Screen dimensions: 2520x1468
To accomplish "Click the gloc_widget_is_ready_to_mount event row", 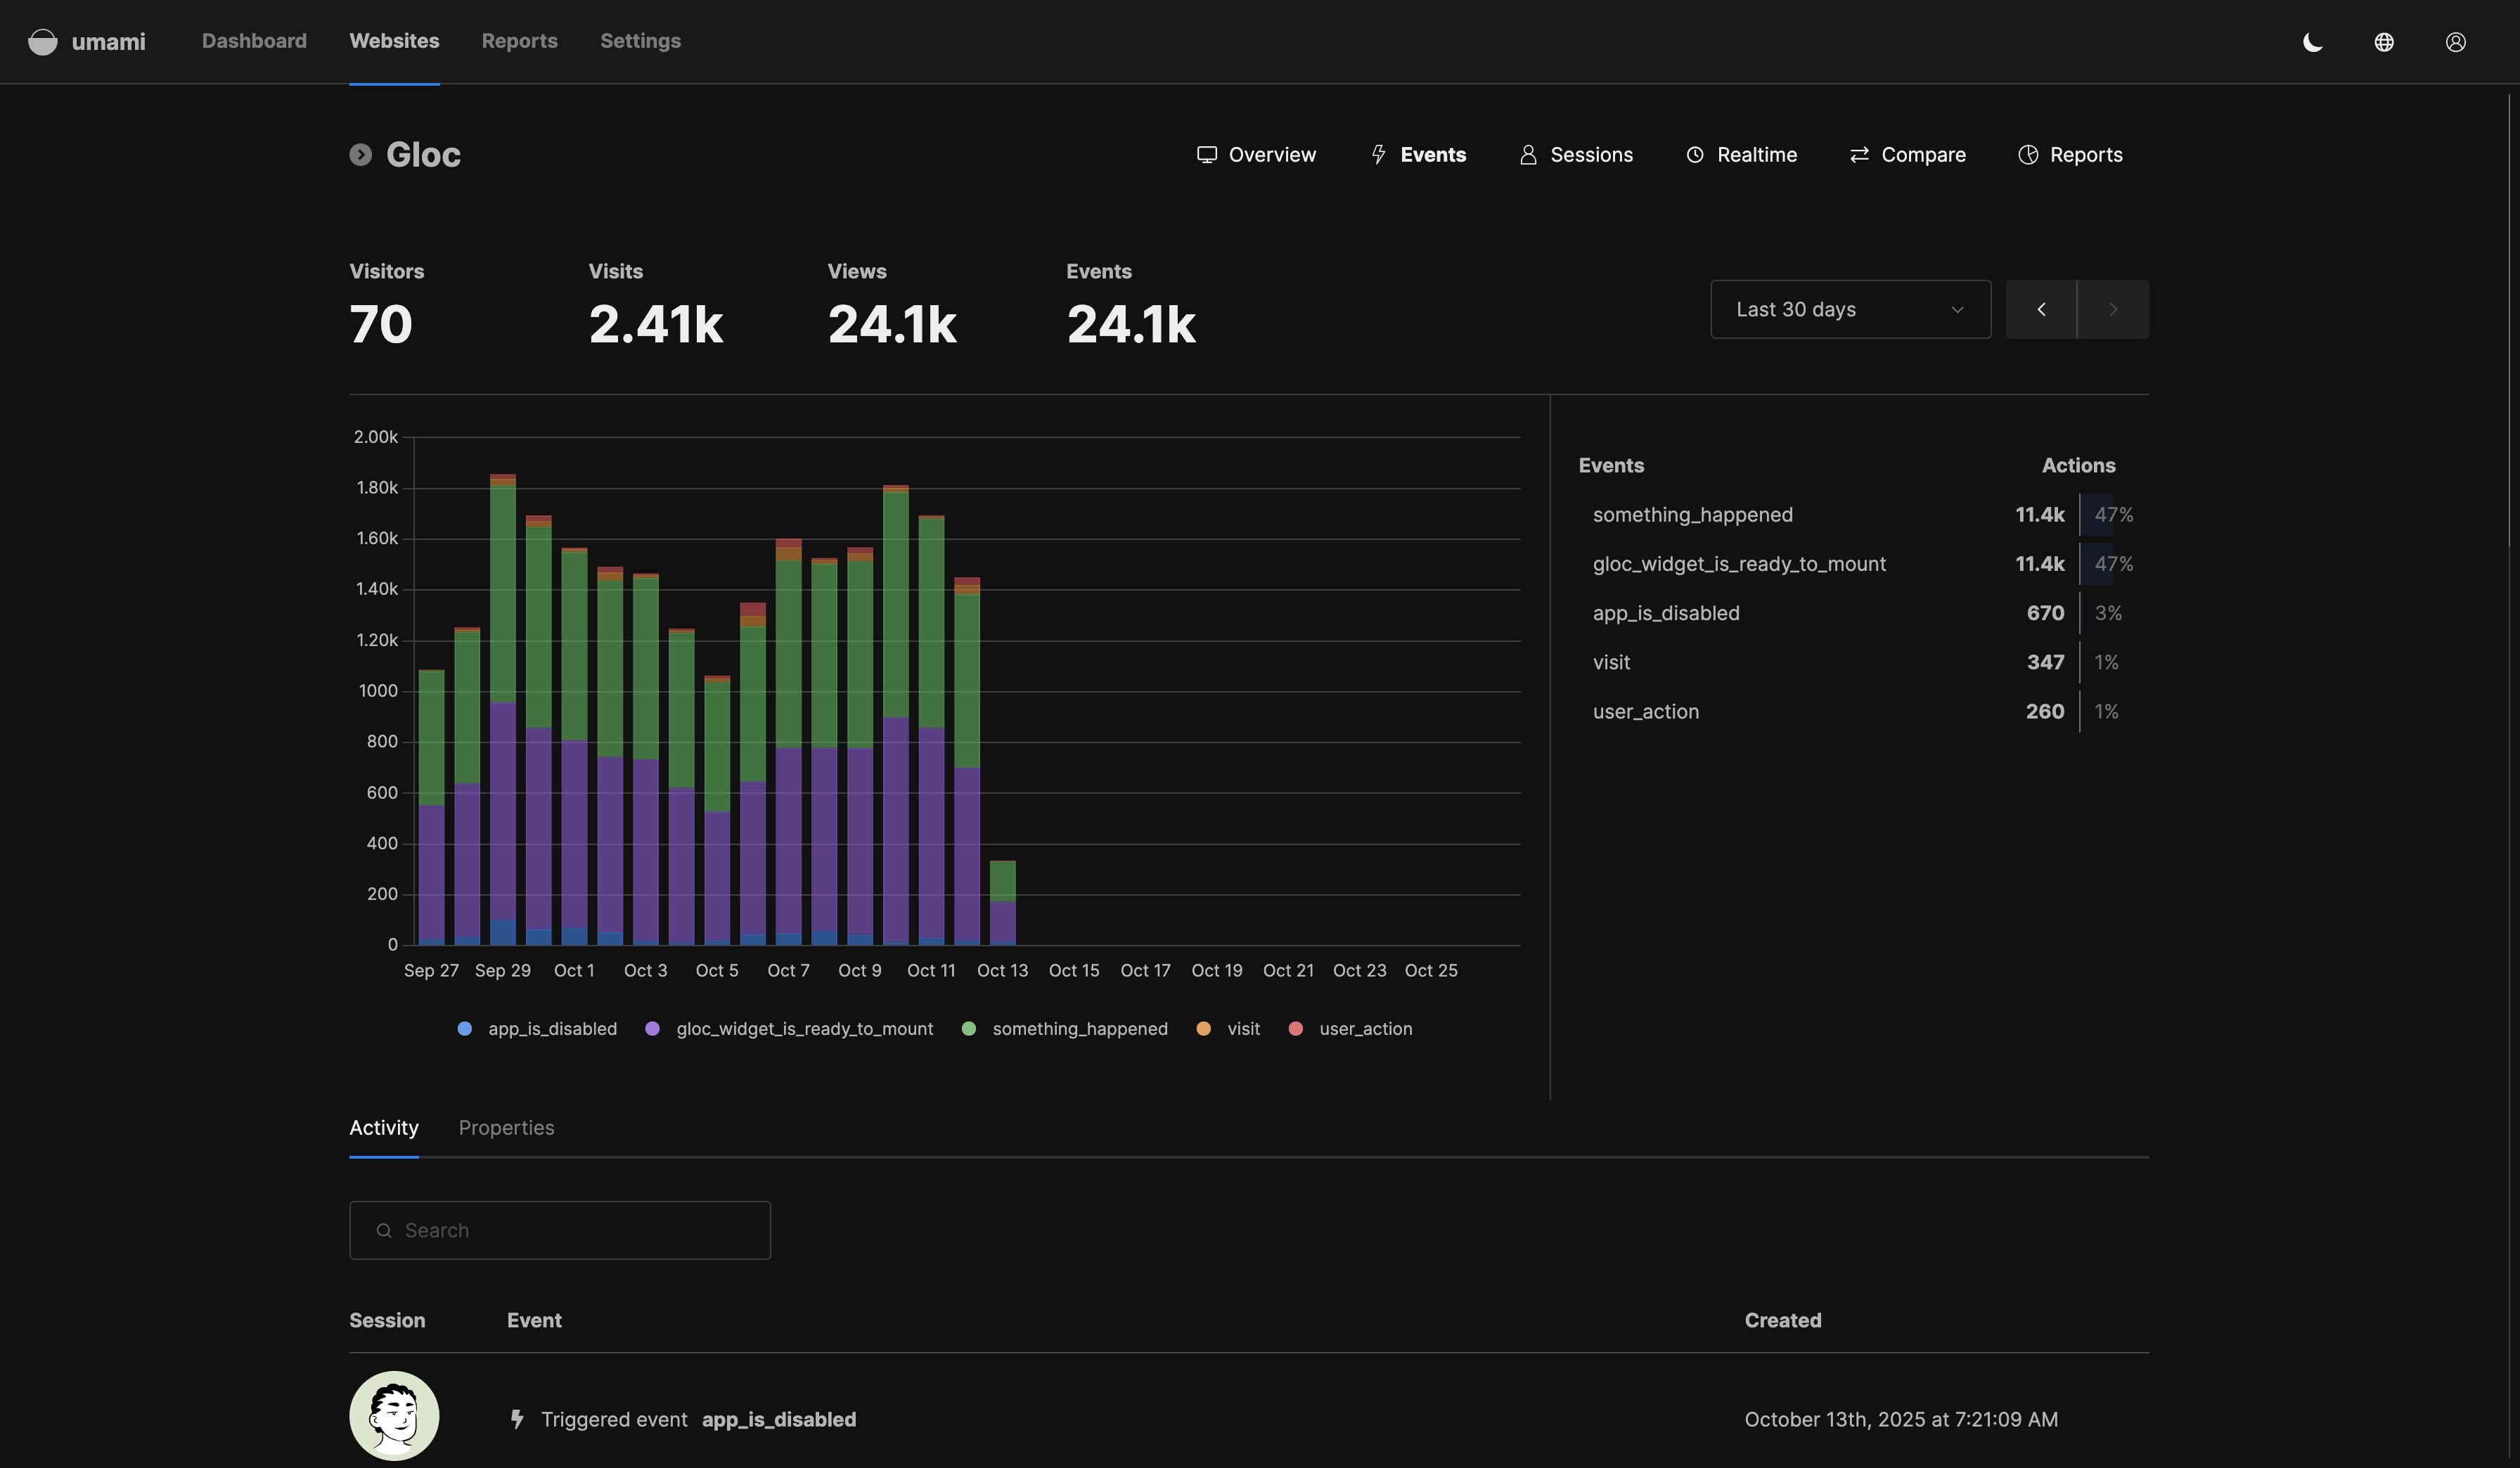I will [1738, 564].
